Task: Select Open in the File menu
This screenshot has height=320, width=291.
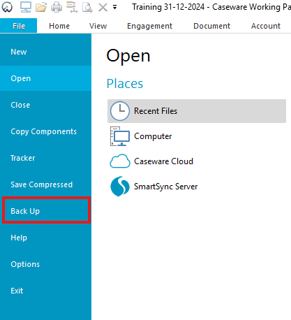Action: click(x=45, y=78)
